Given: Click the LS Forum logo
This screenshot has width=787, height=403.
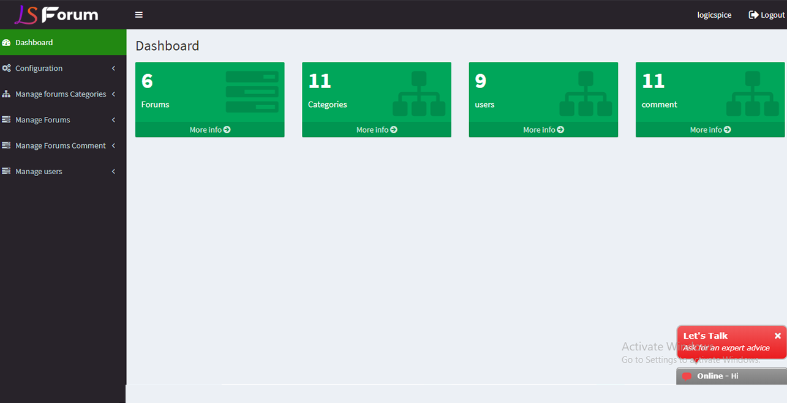Looking at the screenshot, I should [56, 14].
